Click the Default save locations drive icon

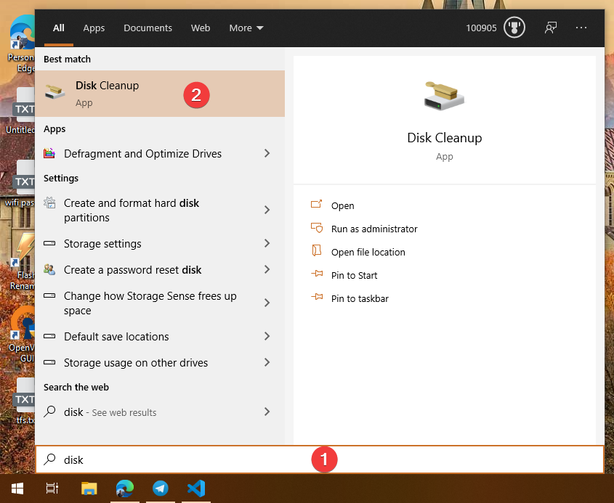(x=49, y=336)
